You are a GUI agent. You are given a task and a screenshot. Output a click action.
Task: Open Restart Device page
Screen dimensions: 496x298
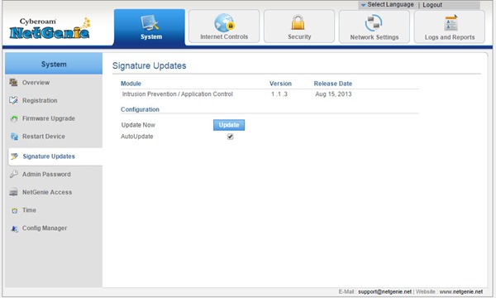pos(44,137)
